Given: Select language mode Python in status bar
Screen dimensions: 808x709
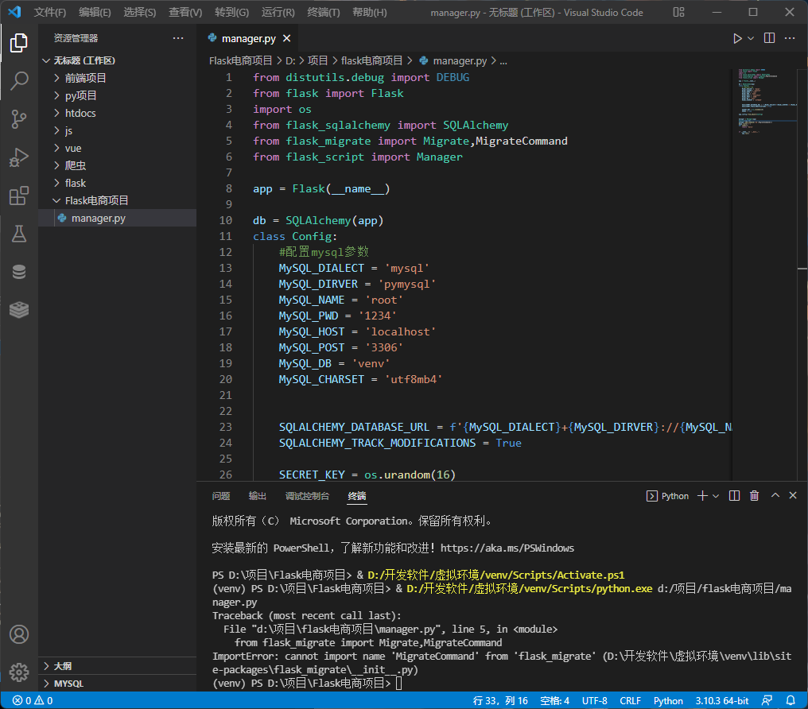Looking at the screenshot, I should click(x=668, y=701).
